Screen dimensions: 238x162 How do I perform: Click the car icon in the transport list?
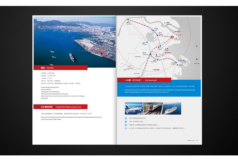(x=126, y=122)
